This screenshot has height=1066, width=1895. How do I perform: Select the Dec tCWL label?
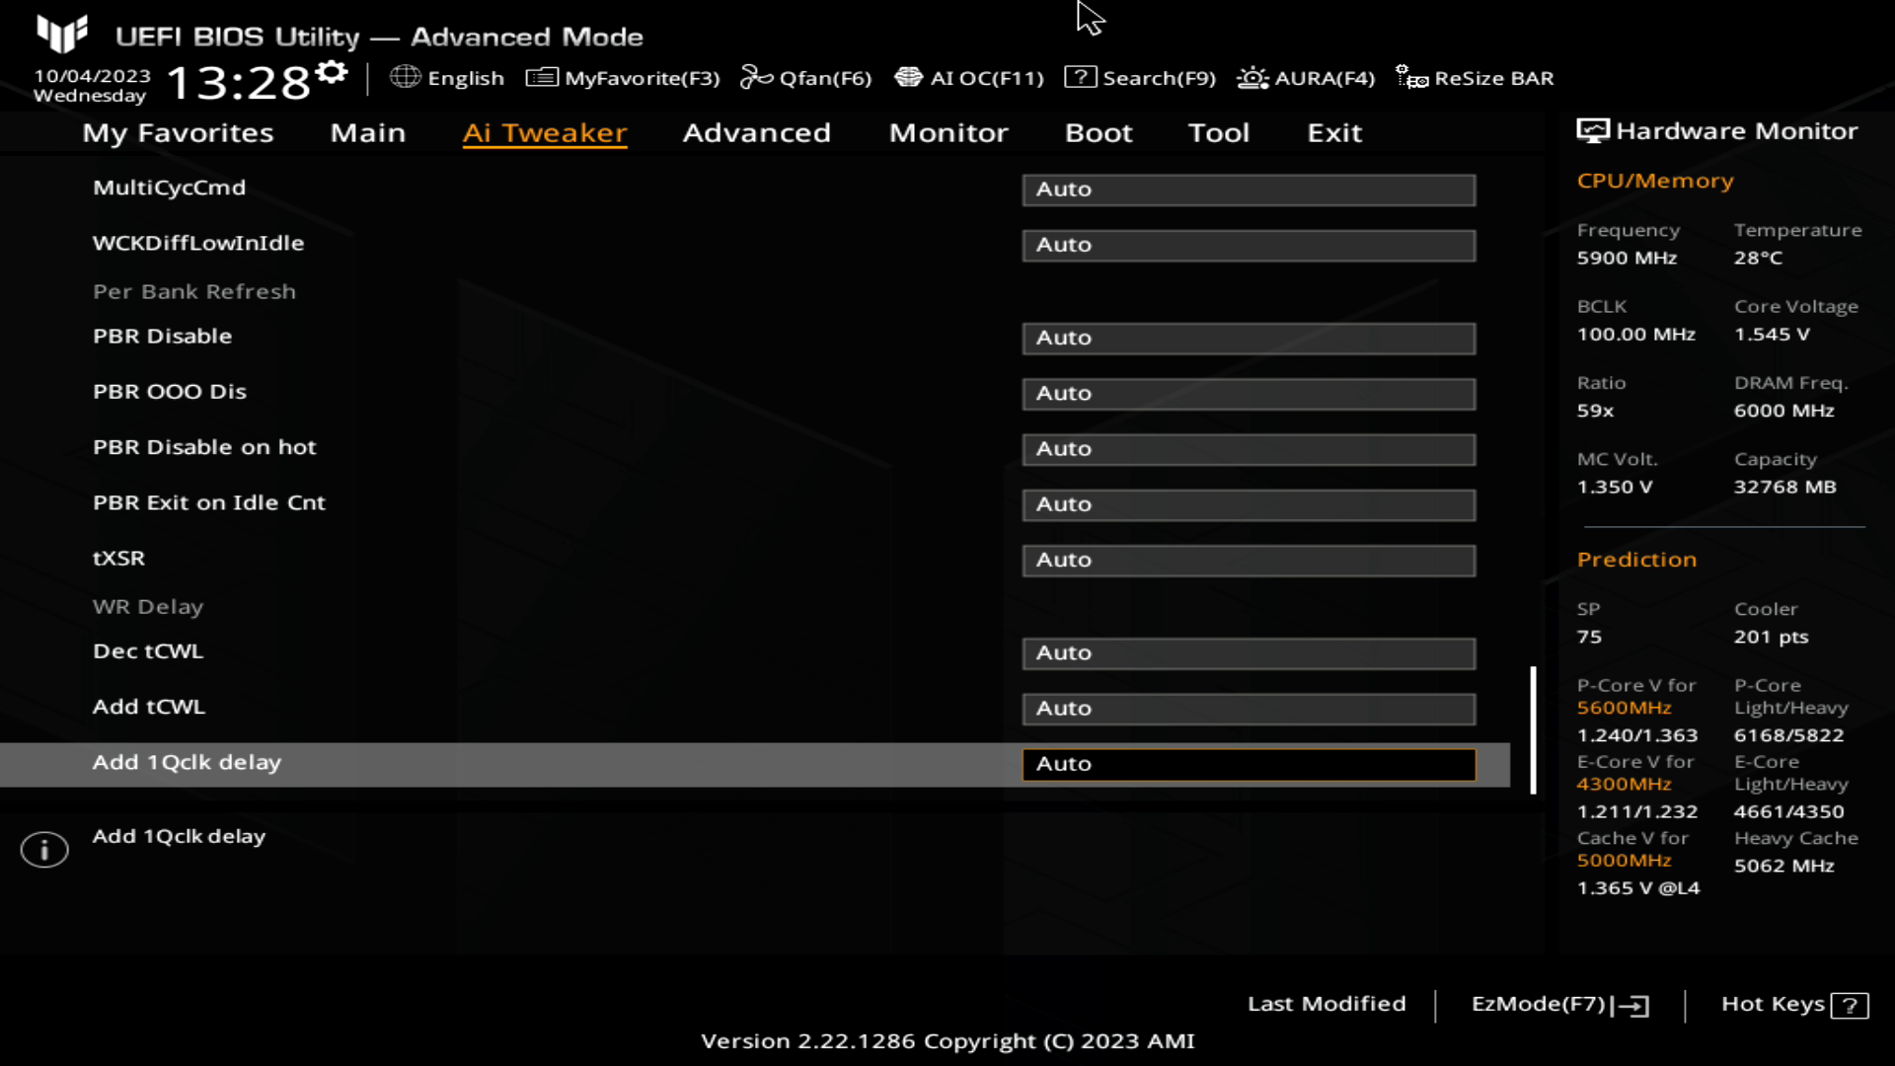[148, 650]
